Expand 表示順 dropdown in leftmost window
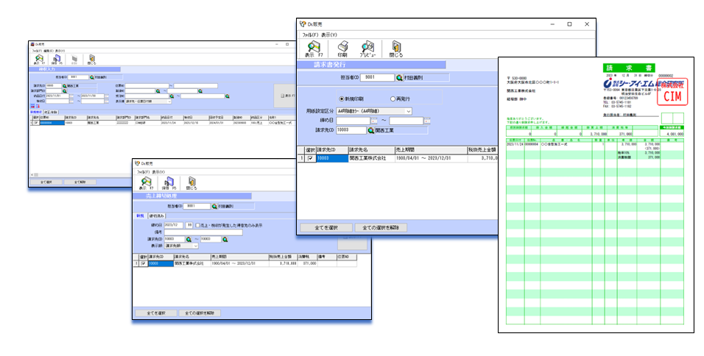Viewport: 704px width, 356px height. click(169, 102)
